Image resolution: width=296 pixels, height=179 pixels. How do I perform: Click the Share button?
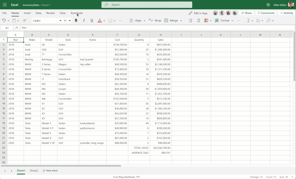pyautogui.click(x=246, y=13)
